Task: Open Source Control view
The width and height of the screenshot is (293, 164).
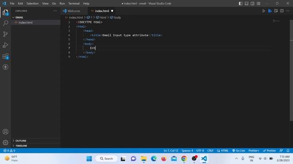Action: point(5,34)
